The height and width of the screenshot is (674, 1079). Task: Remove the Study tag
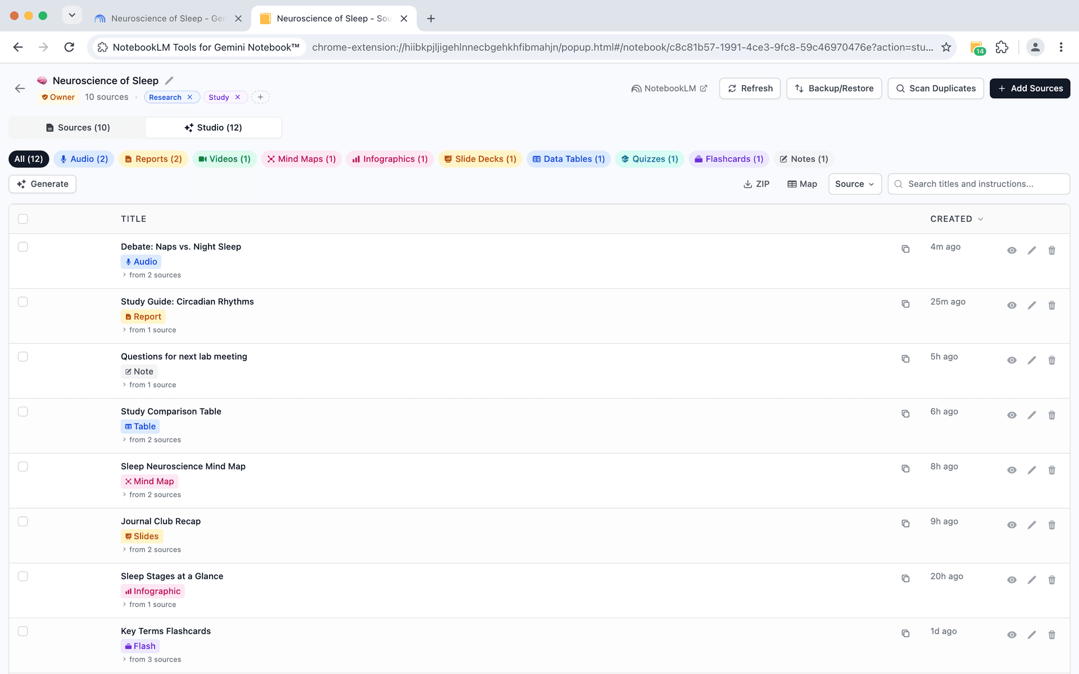pos(238,97)
